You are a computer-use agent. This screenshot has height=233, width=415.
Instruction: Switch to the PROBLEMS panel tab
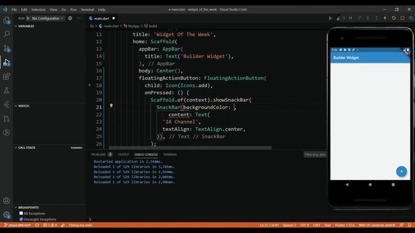101,155
